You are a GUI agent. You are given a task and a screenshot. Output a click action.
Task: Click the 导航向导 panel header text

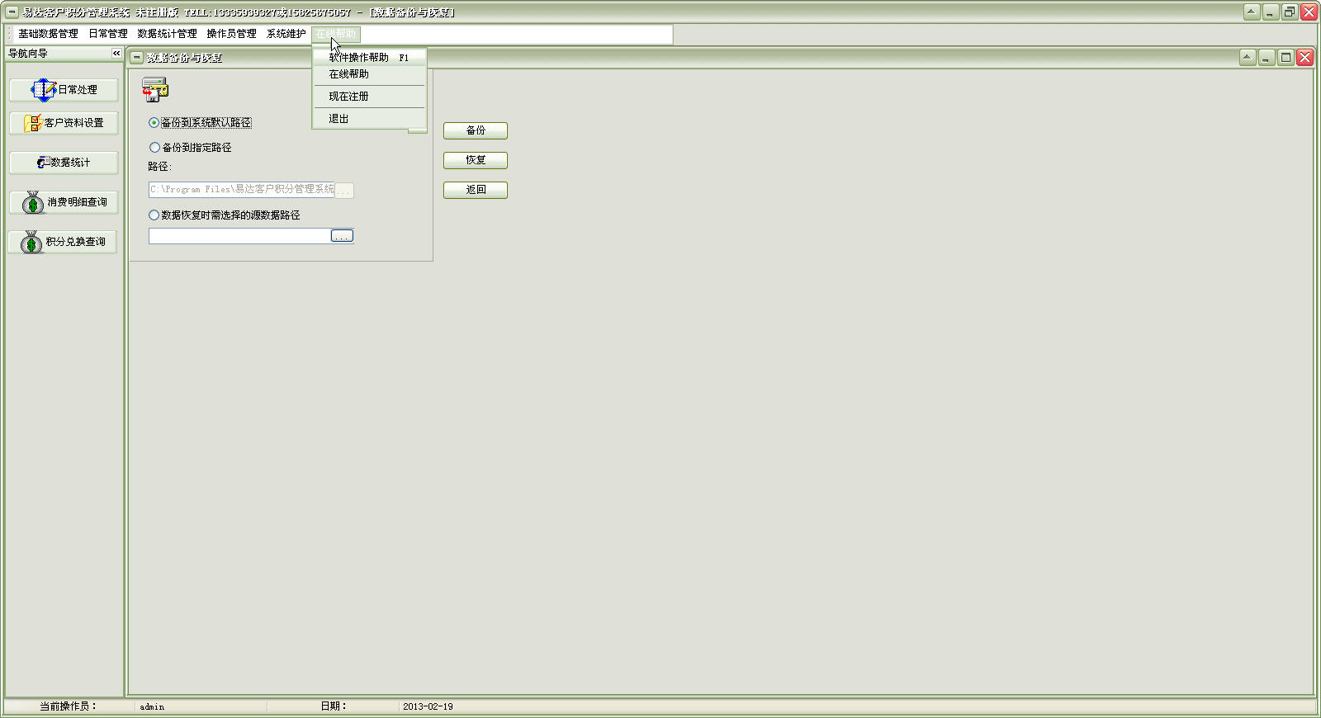pos(28,53)
